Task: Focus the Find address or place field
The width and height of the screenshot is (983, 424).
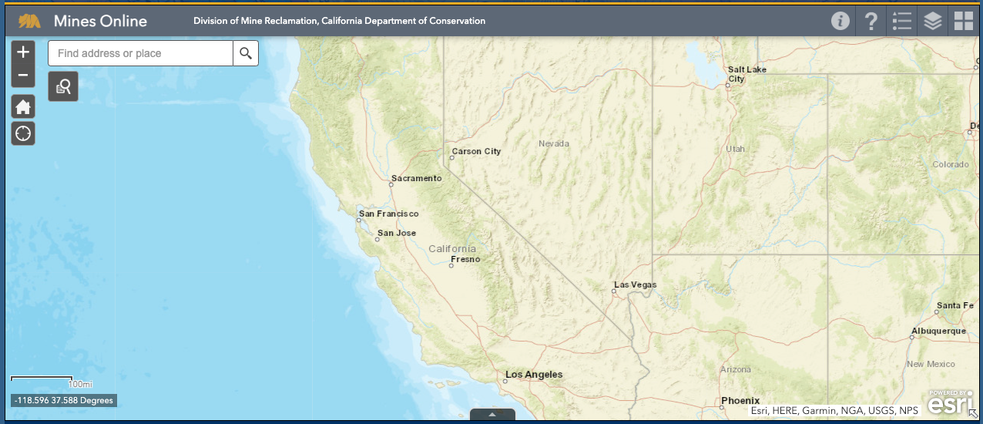Action: pyautogui.click(x=141, y=53)
